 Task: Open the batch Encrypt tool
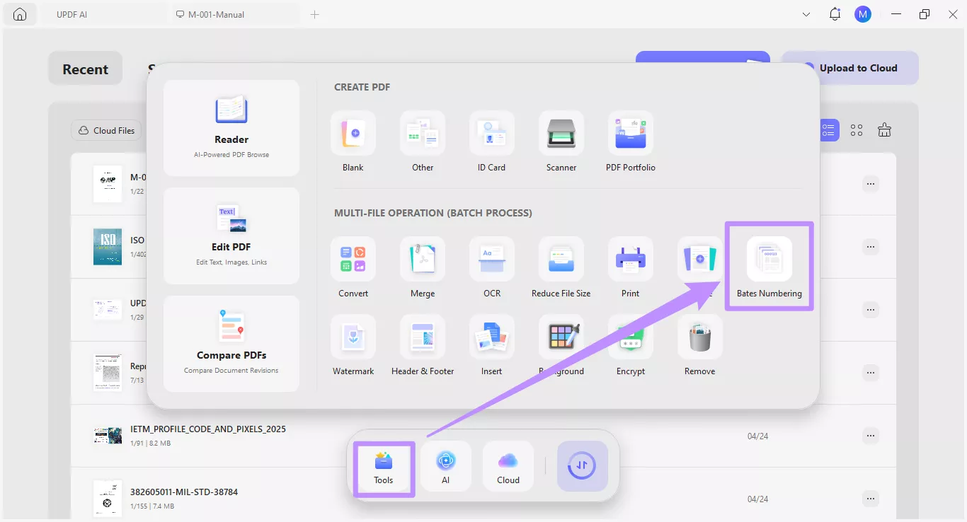point(631,345)
